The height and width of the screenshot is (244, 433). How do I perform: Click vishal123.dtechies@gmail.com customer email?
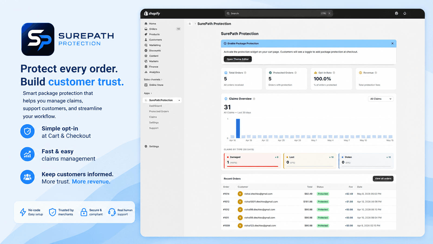260,226
